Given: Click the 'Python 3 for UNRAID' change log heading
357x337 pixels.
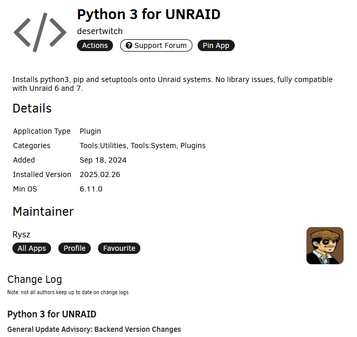Looking at the screenshot, I should [52, 314].
